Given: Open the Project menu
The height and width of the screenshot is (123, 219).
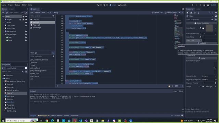Looking at the screenshot, I should [11, 5].
